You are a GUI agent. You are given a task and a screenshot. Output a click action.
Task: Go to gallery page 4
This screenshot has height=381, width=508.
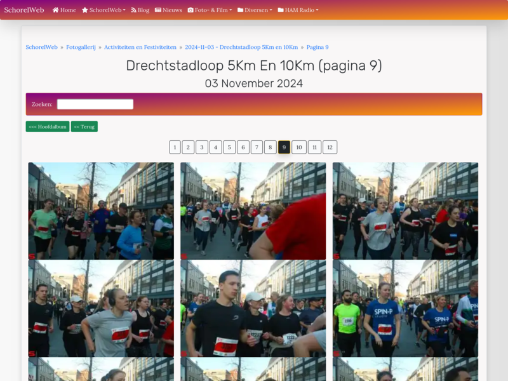[215, 147]
